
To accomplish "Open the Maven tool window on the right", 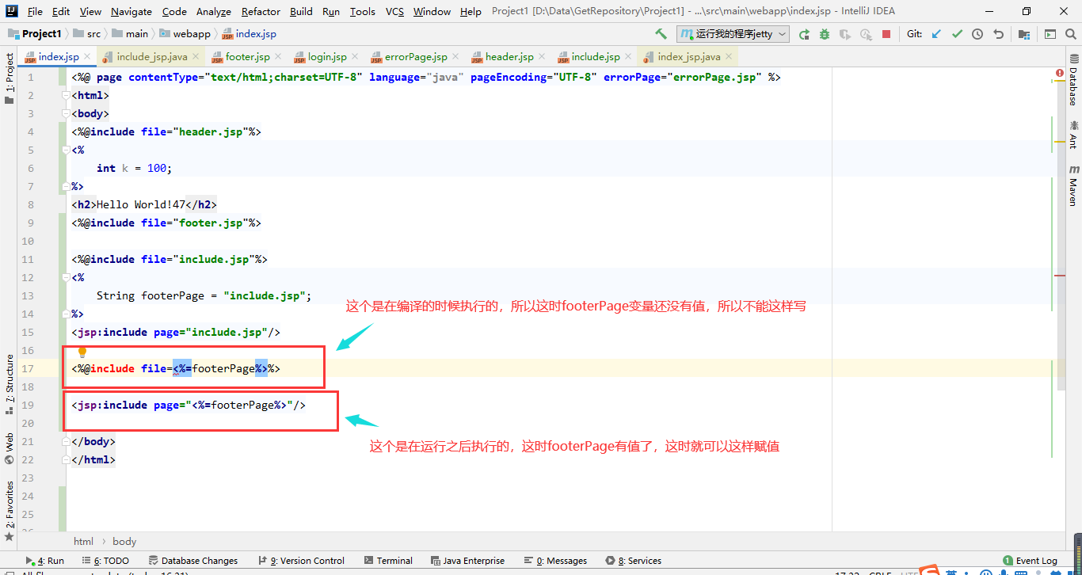I will (1074, 185).
